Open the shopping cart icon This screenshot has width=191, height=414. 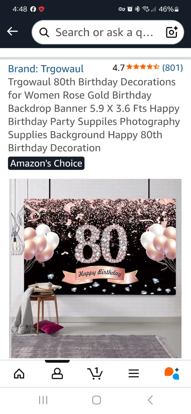(x=95, y=373)
